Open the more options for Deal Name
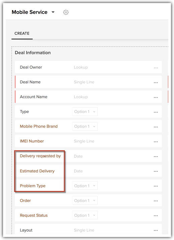 [156, 83]
